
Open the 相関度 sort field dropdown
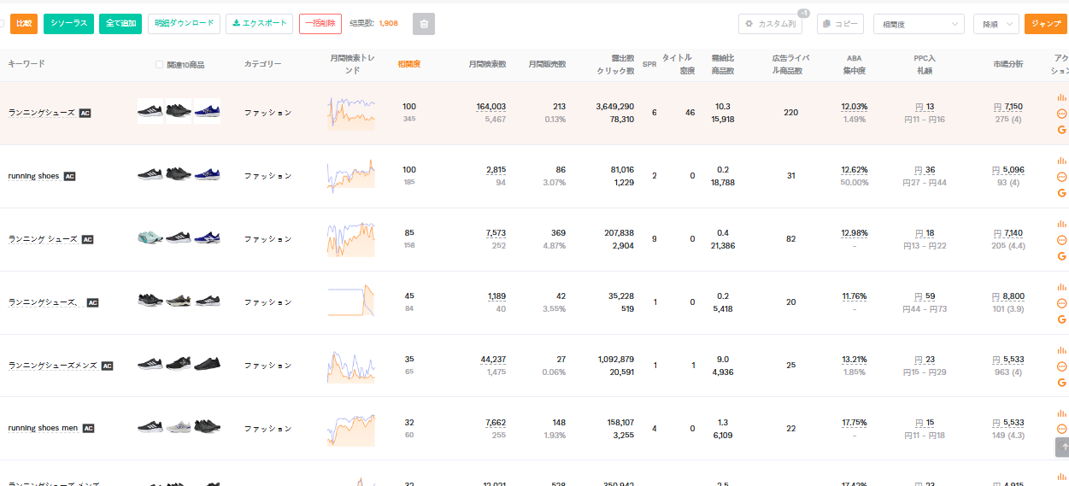pos(919,24)
